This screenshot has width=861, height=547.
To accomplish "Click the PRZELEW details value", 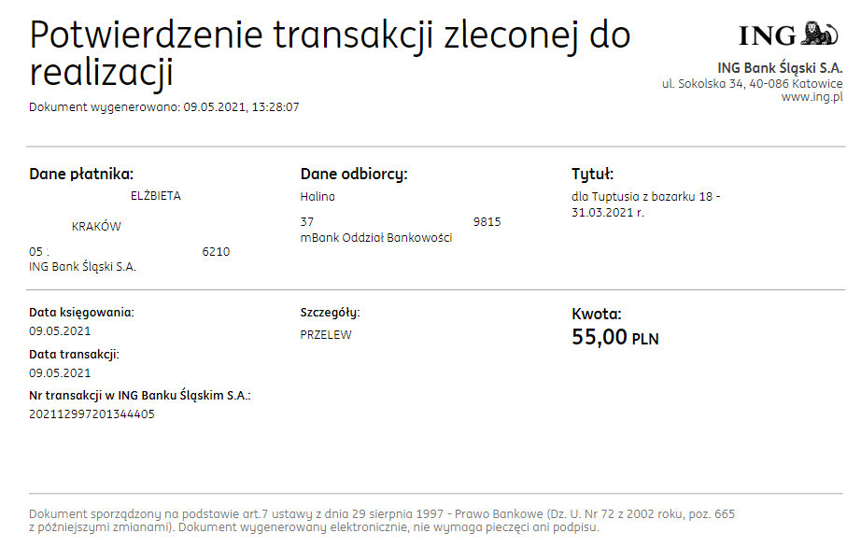I will [x=326, y=335].
